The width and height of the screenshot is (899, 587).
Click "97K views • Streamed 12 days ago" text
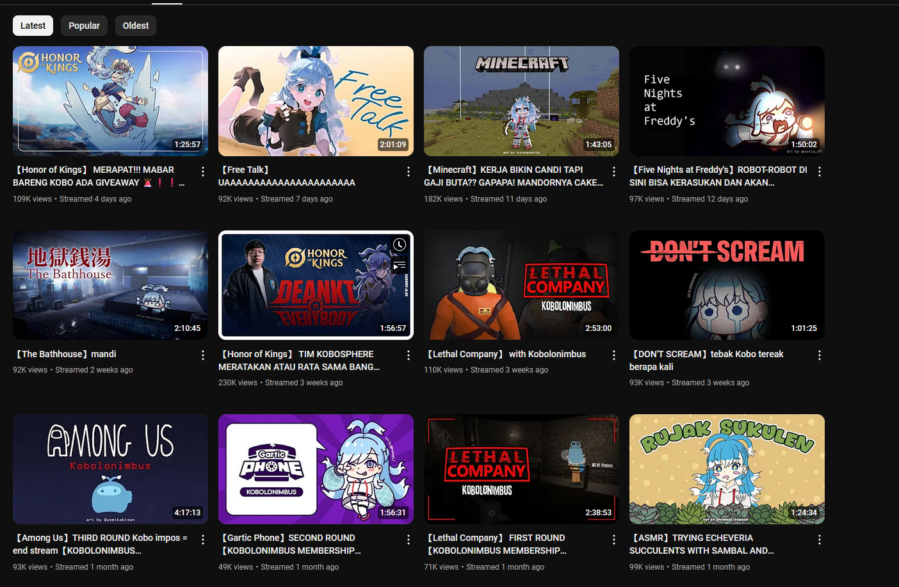[688, 199]
